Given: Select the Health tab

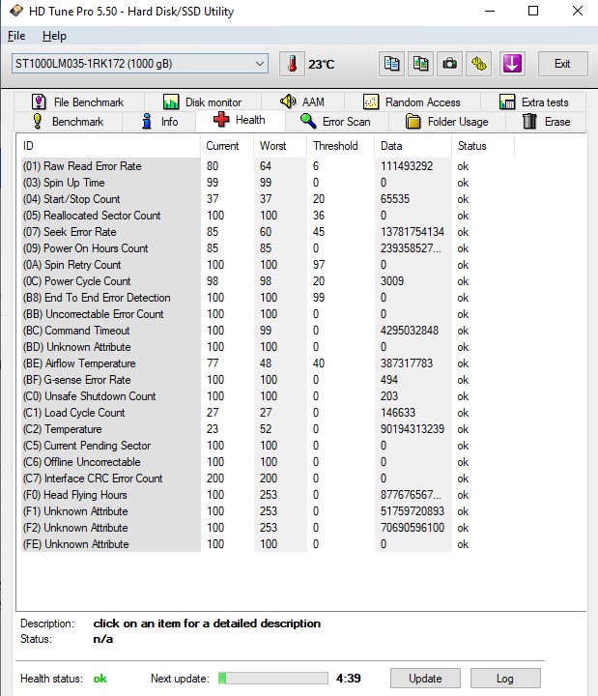Looking at the screenshot, I should (x=240, y=120).
